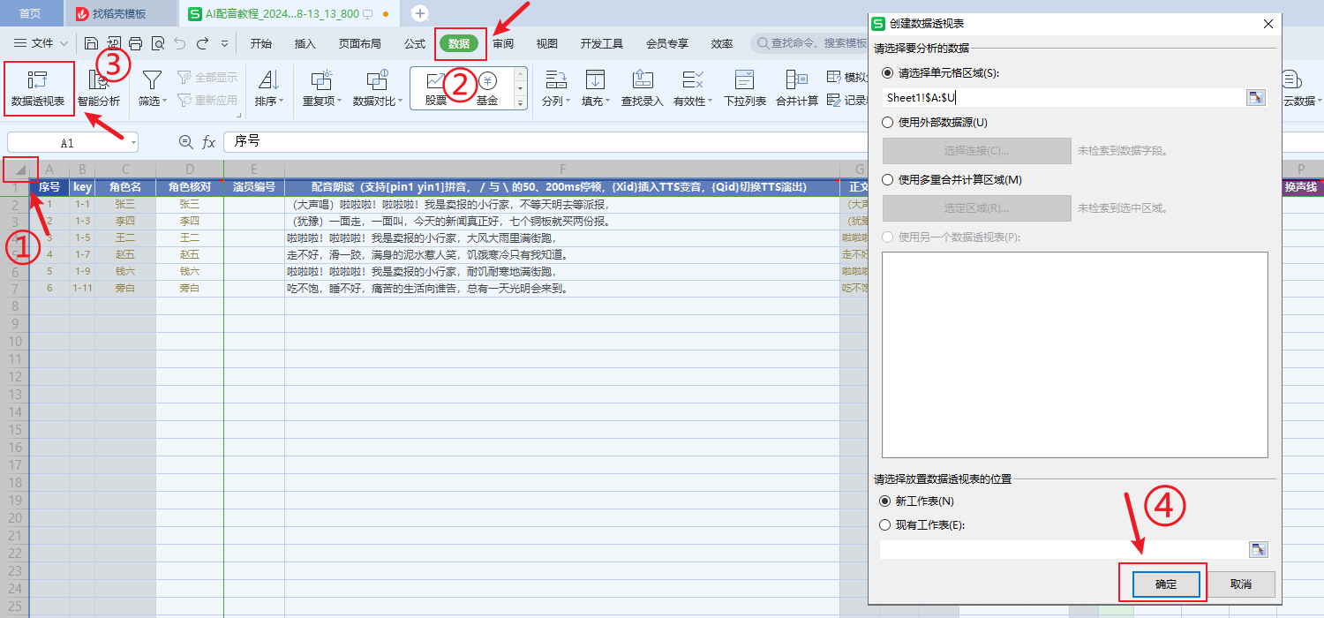Open the 合并计算 consolidate tool
Viewport: 1324px width, 618px height.
coord(796,87)
